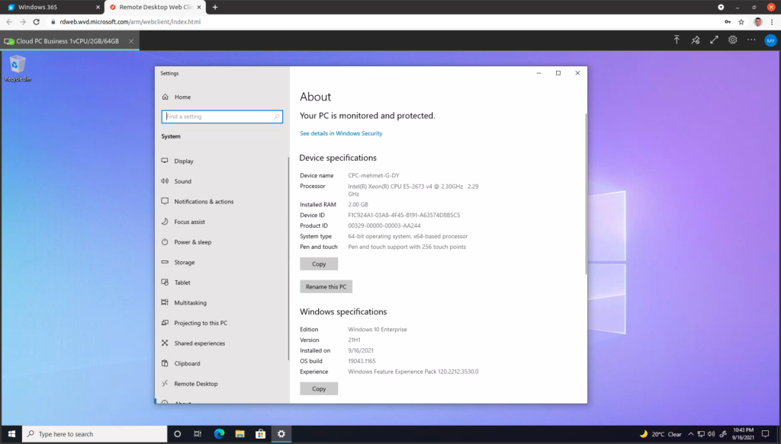Open the notification center icon
The height and width of the screenshot is (444, 781).
[x=766, y=434]
